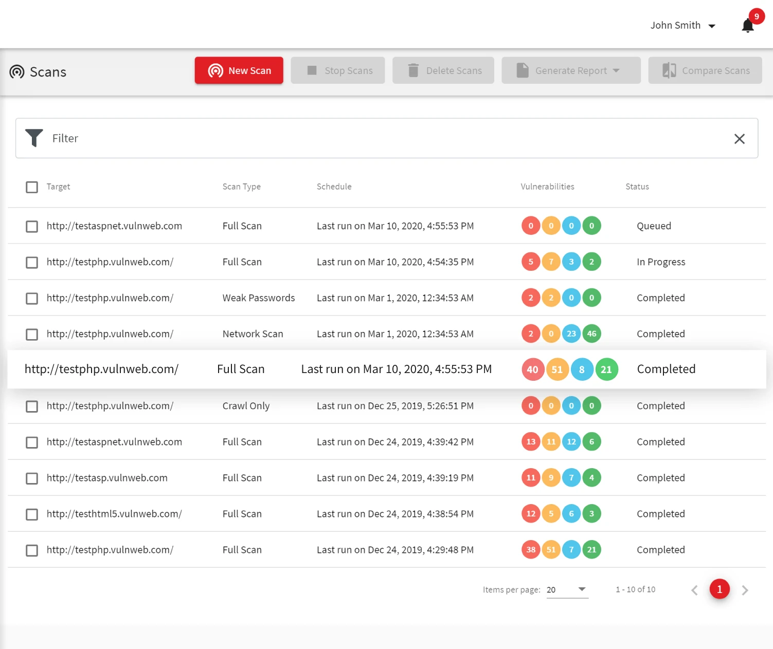Start a New Scan

(239, 70)
